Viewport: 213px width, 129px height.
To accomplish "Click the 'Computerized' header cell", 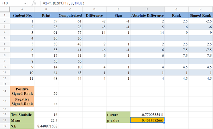I will pos(70,15).
